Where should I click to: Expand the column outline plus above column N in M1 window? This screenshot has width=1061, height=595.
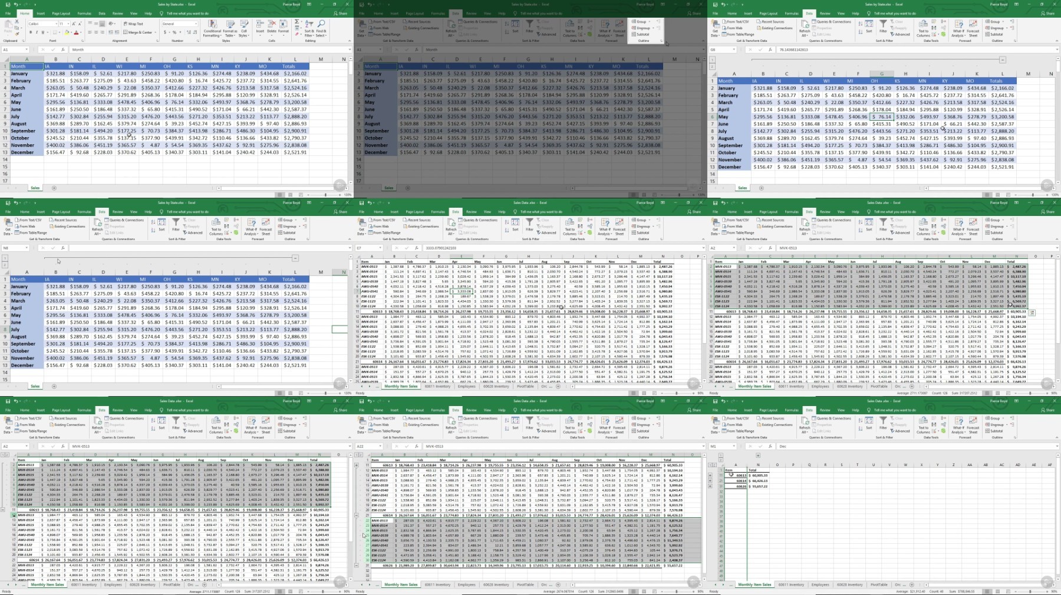758,456
